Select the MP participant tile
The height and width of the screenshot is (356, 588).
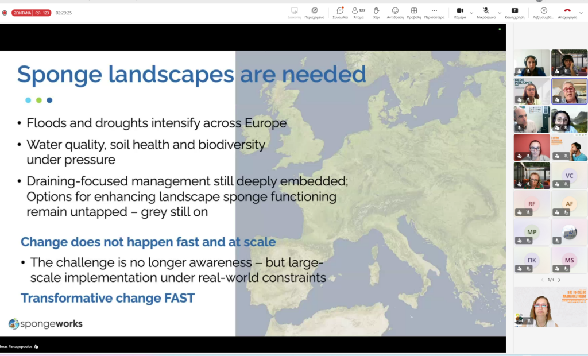(532, 232)
